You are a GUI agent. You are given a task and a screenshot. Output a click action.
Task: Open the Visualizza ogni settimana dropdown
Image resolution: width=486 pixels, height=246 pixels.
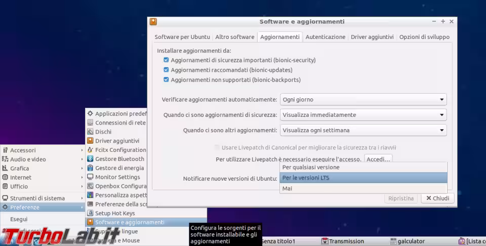[x=363, y=130]
